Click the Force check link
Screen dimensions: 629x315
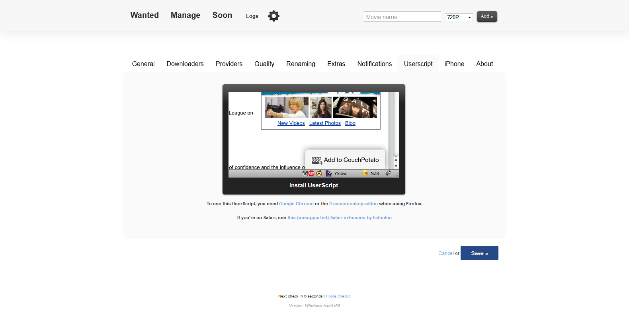point(337,296)
